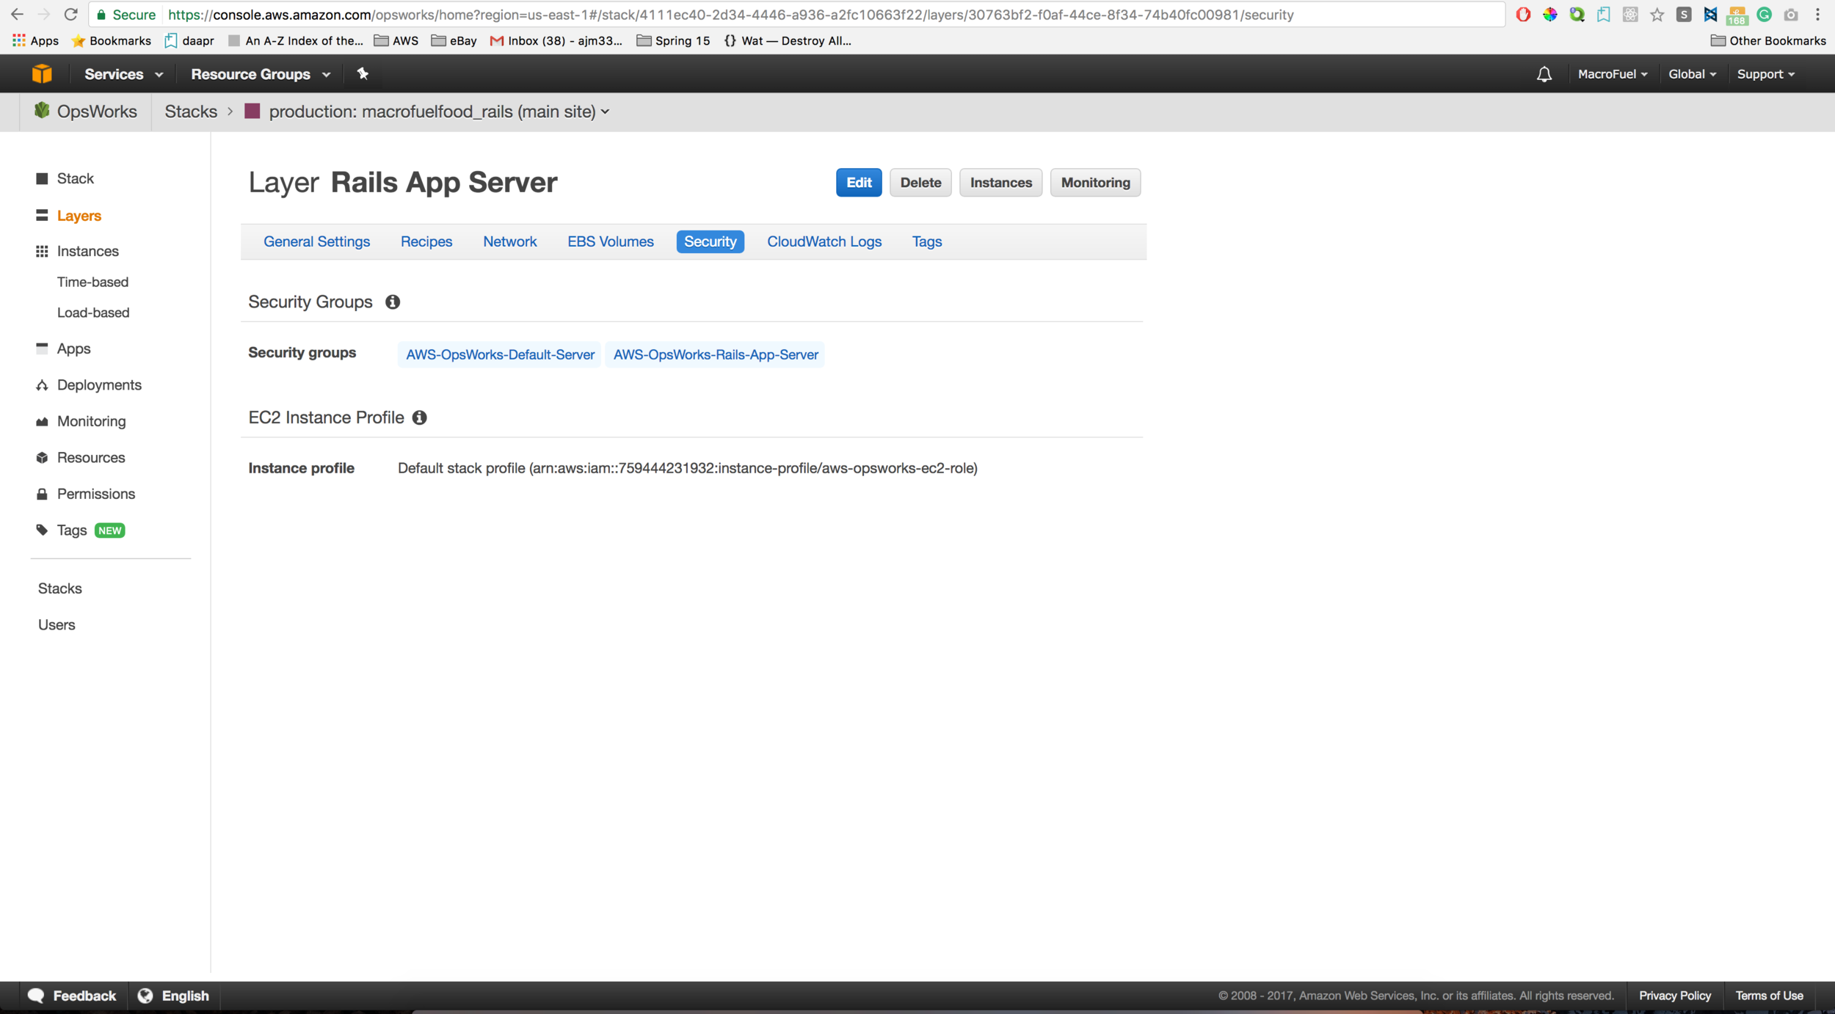The image size is (1835, 1014).
Task: Switch to the EBS Volumes tab
Action: (x=610, y=241)
